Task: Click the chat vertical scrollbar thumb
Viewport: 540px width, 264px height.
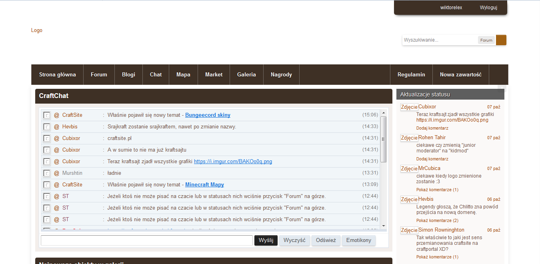Action: pos(383,139)
